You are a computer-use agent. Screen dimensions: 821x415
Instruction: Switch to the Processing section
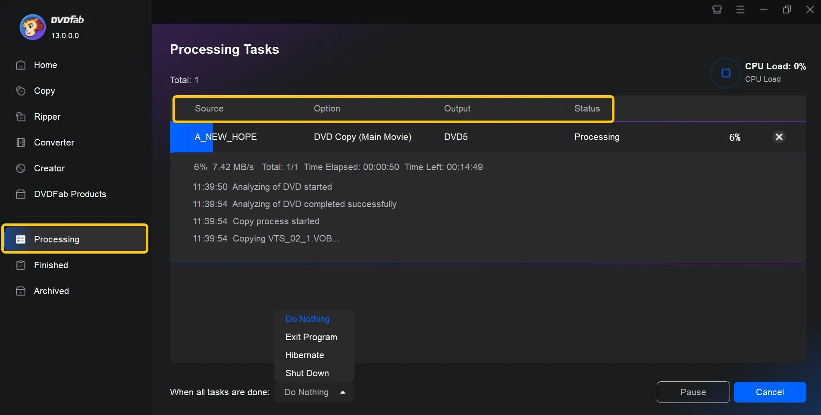pos(56,239)
